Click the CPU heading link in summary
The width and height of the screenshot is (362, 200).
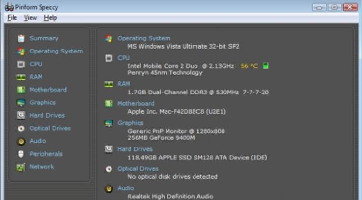point(124,58)
